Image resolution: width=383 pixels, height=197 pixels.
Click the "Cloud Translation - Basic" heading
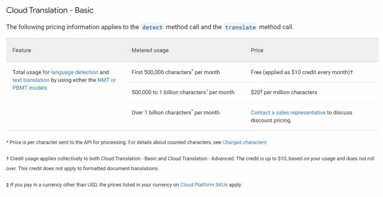pos(50,10)
